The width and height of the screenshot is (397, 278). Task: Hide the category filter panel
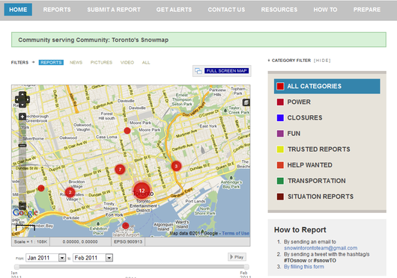[322, 61]
